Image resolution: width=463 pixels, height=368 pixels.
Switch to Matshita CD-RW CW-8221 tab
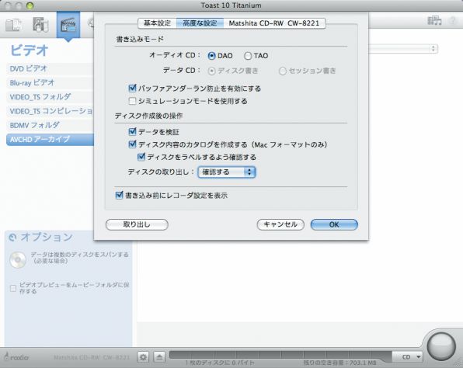click(x=274, y=23)
